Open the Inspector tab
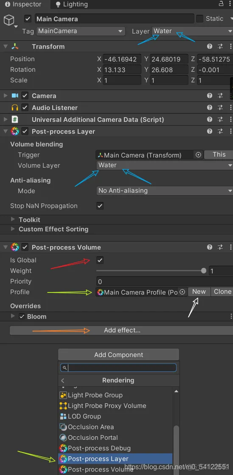Viewport: 233px width, 475px height. (x=23, y=4)
